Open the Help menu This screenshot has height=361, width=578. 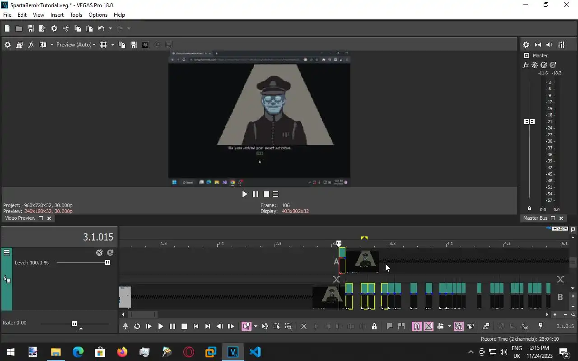(x=119, y=15)
